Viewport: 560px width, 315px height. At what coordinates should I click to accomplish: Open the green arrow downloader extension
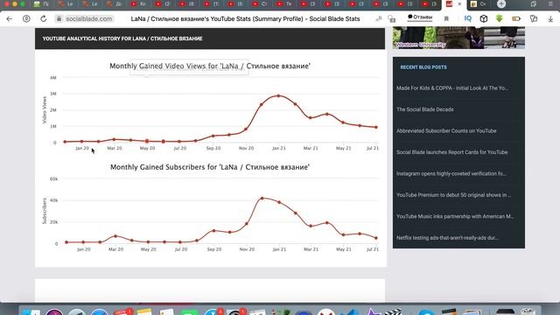tap(500, 18)
